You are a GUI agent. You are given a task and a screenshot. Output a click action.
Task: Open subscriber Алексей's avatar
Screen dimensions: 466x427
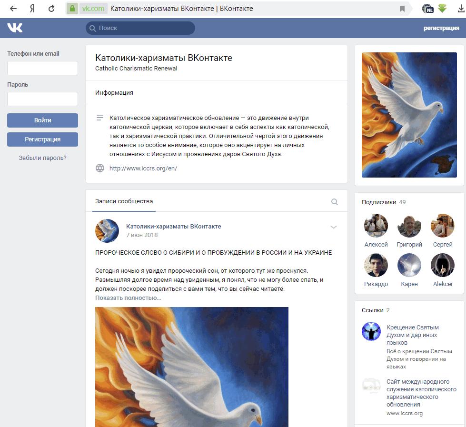pos(376,226)
